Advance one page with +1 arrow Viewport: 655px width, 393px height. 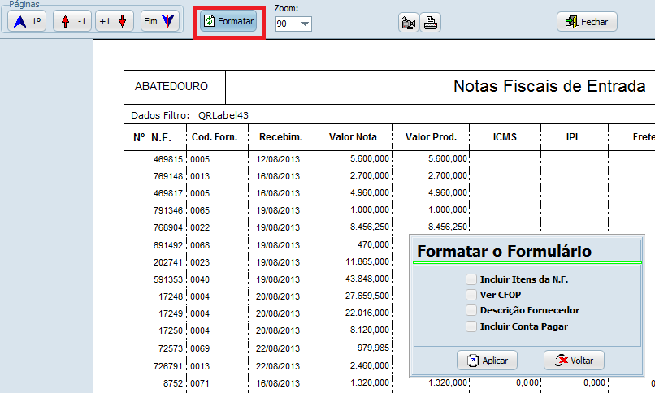click(114, 22)
